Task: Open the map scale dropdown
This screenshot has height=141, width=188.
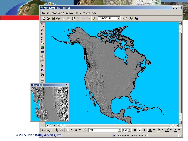Action: coord(119,18)
